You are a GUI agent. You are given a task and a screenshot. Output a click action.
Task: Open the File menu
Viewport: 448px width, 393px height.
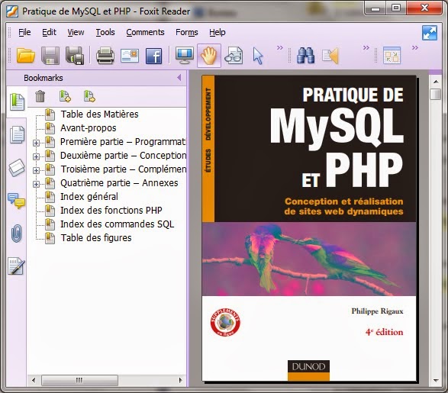point(24,32)
